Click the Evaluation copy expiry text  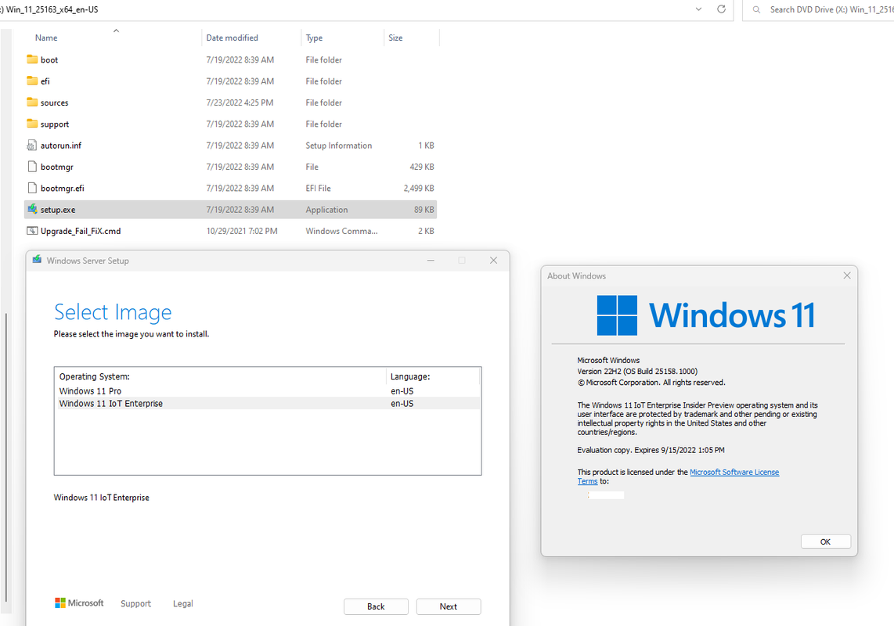coord(651,450)
